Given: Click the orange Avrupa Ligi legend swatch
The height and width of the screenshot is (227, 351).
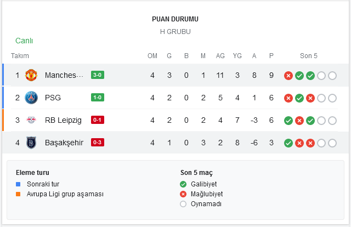Looking at the screenshot, I should 18,194.
